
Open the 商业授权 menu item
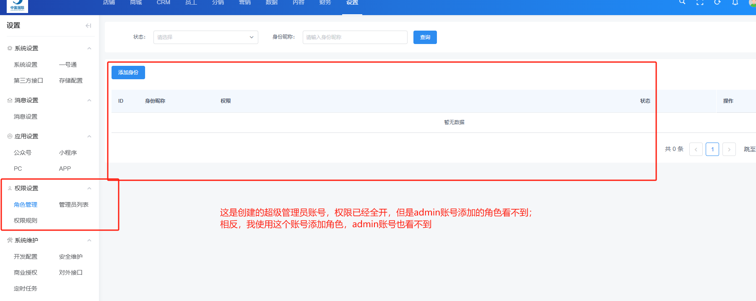pos(26,272)
